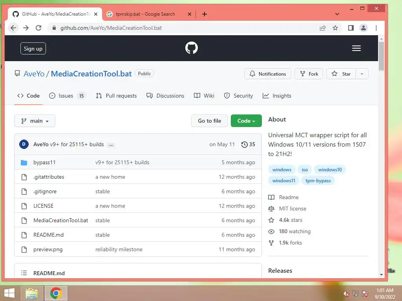402x301 pixels.
Task: Open File Explorer from the taskbar
Action: pos(32,293)
